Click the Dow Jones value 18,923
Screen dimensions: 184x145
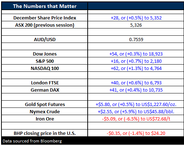(x=136, y=54)
